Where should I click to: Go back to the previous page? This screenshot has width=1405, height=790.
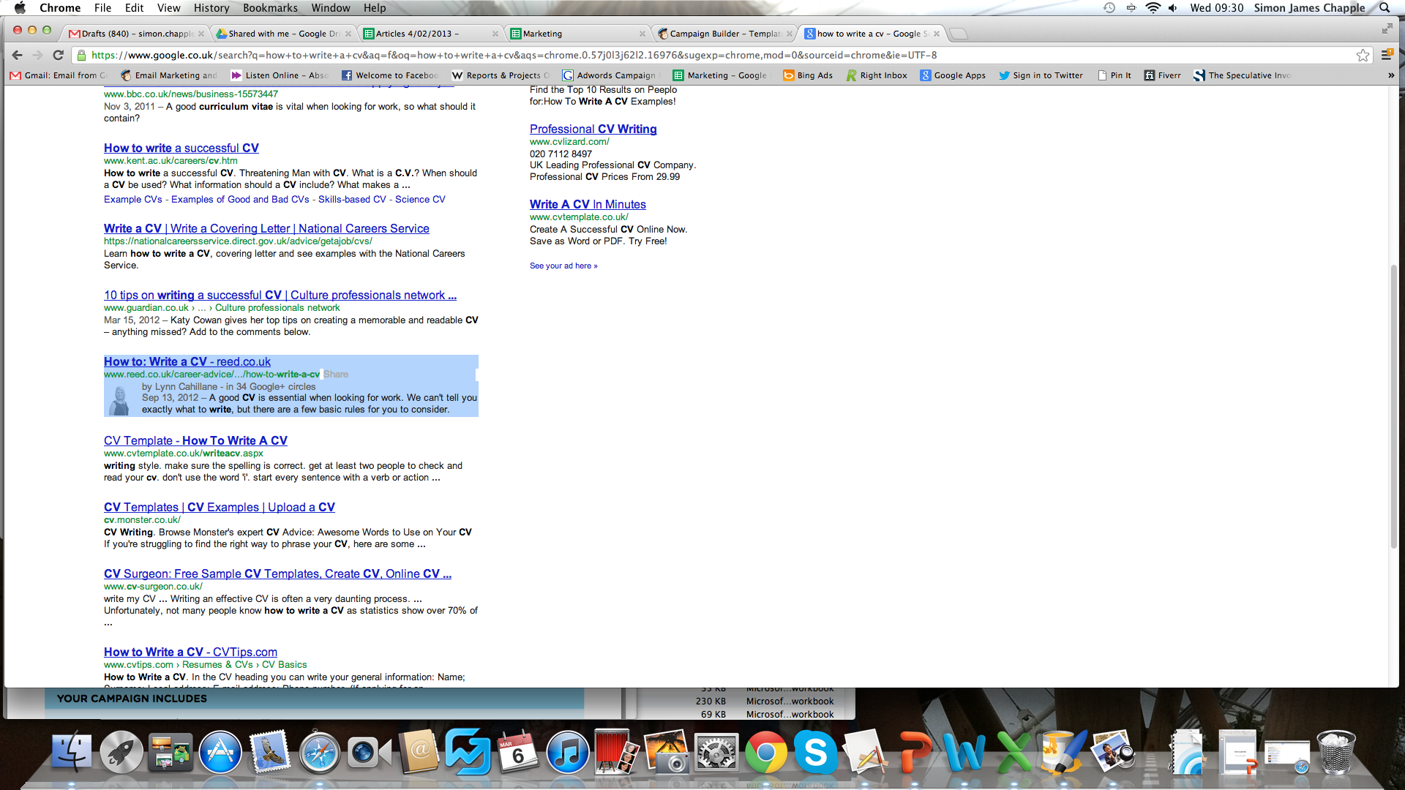click(17, 55)
